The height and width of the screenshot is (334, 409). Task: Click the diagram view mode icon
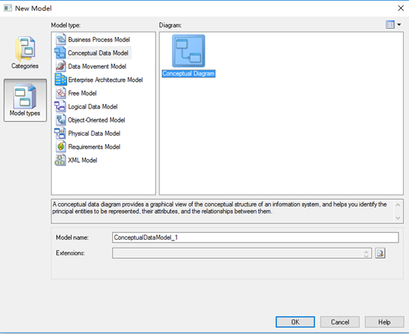point(390,25)
